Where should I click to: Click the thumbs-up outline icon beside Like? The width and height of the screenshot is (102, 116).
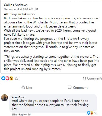[23, 87]
